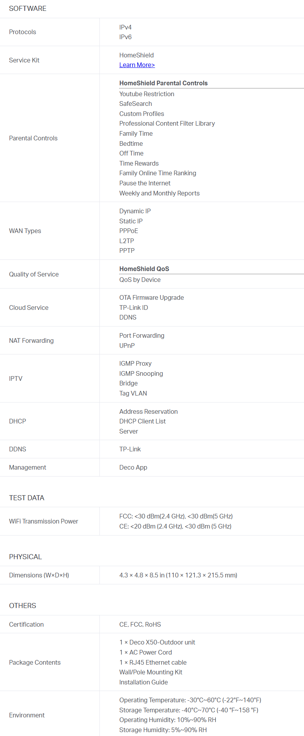Select Professional Content Filter Library text
Image resolution: width=304 pixels, height=736 pixels.
[167, 123]
